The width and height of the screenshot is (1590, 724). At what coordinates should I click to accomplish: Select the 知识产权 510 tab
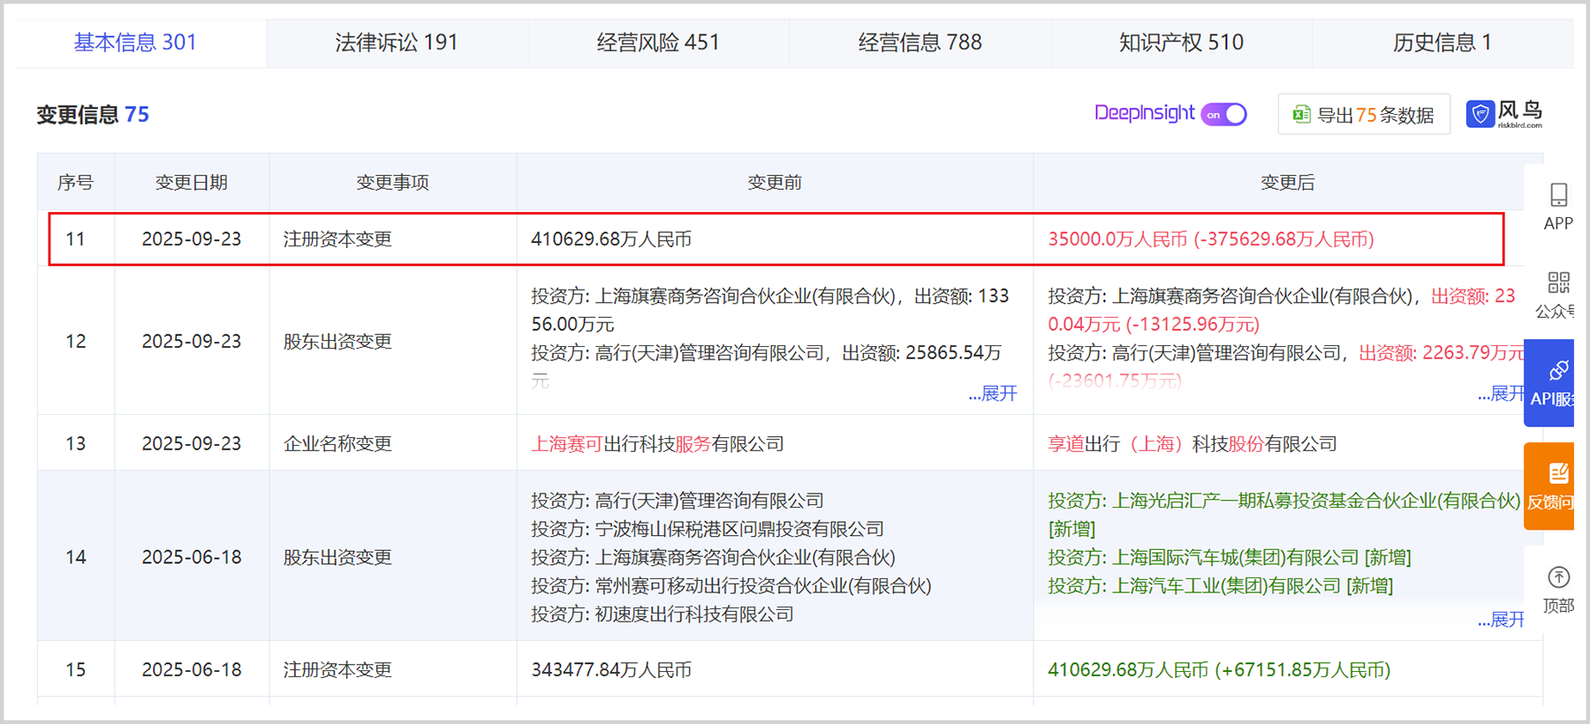pyautogui.click(x=1181, y=42)
